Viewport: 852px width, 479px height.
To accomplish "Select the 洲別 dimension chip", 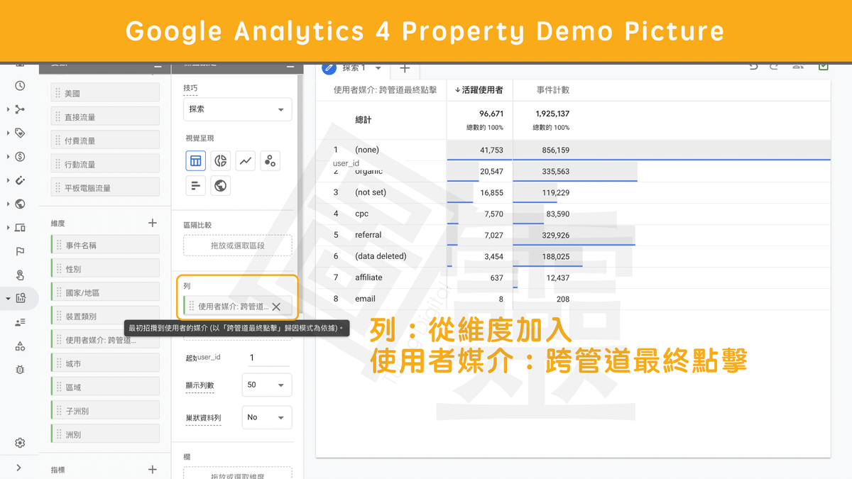I will [105, 434].
